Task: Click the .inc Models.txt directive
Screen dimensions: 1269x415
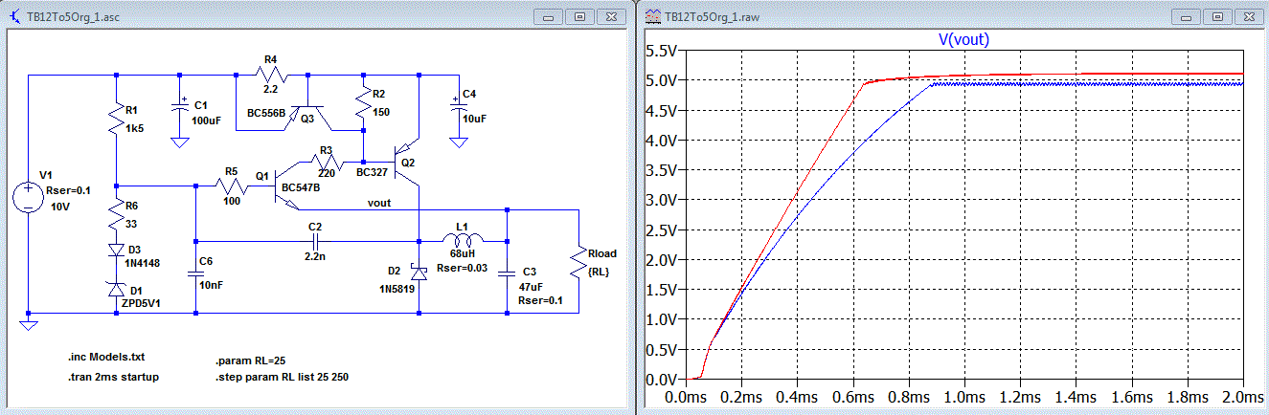Action: pos(105,357)
